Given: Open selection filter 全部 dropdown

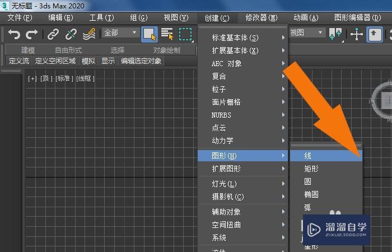Looking at the screenshot, I should [x=120, y=32].
